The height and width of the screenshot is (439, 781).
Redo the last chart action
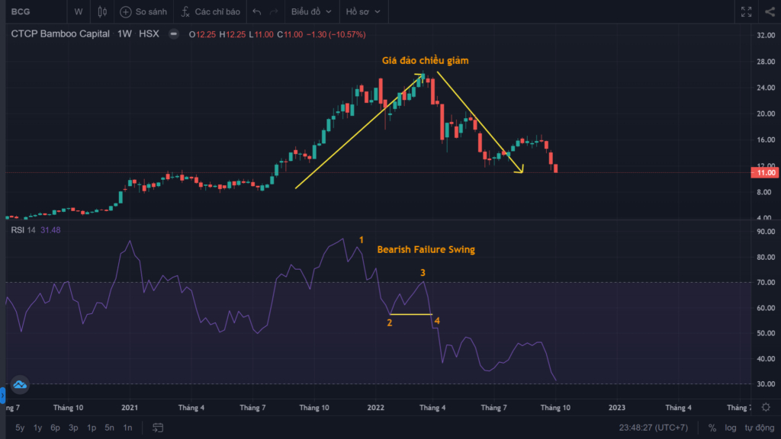(274, 11)
